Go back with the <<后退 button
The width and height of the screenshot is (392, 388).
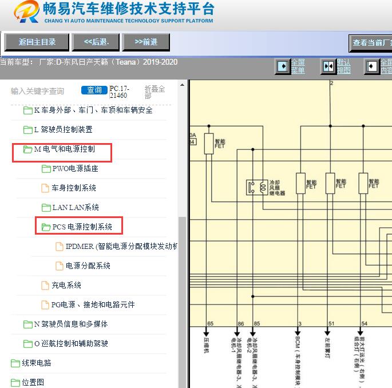(x=96, y=42)
